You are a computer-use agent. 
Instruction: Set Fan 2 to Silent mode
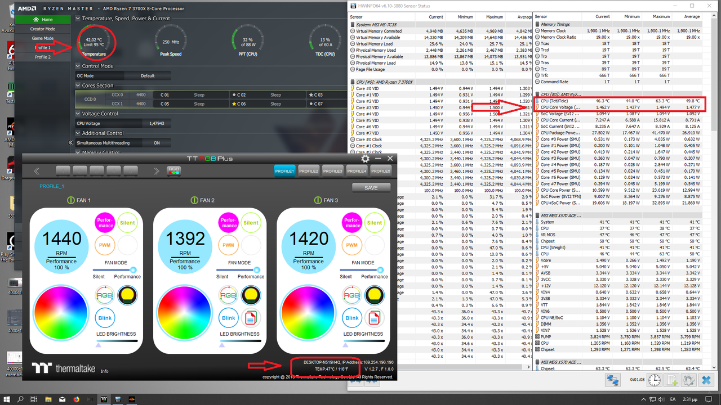coord(251,222)
